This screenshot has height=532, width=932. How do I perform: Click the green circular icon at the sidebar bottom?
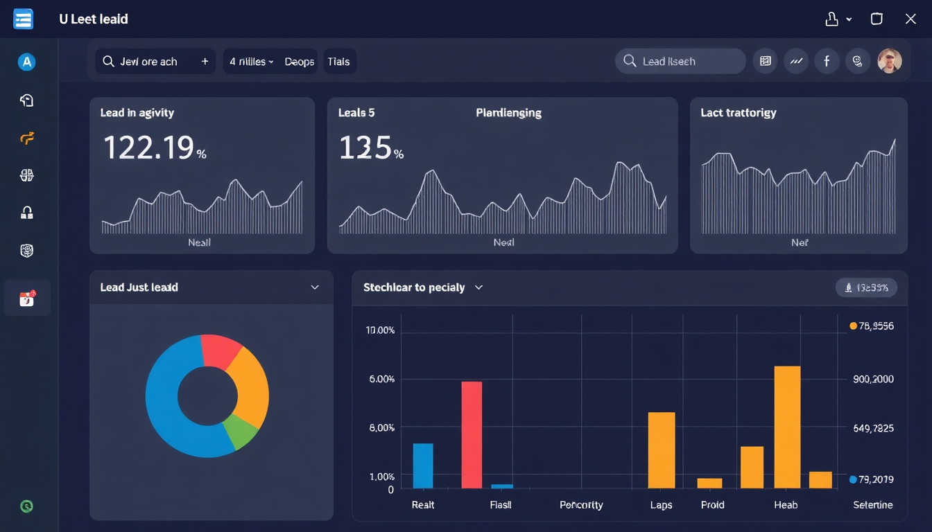click(x=27, y=506)
